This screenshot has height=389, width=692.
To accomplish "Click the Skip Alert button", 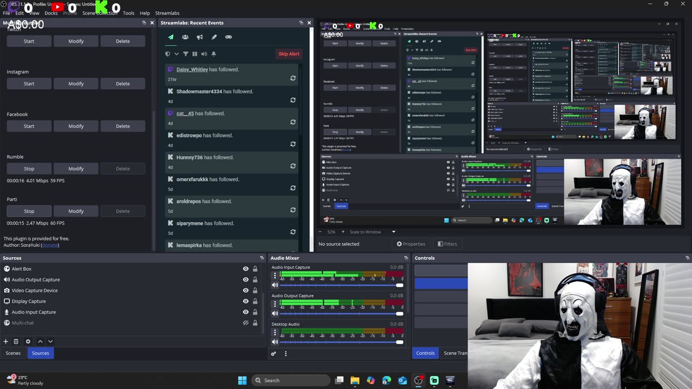I will 289,54.
